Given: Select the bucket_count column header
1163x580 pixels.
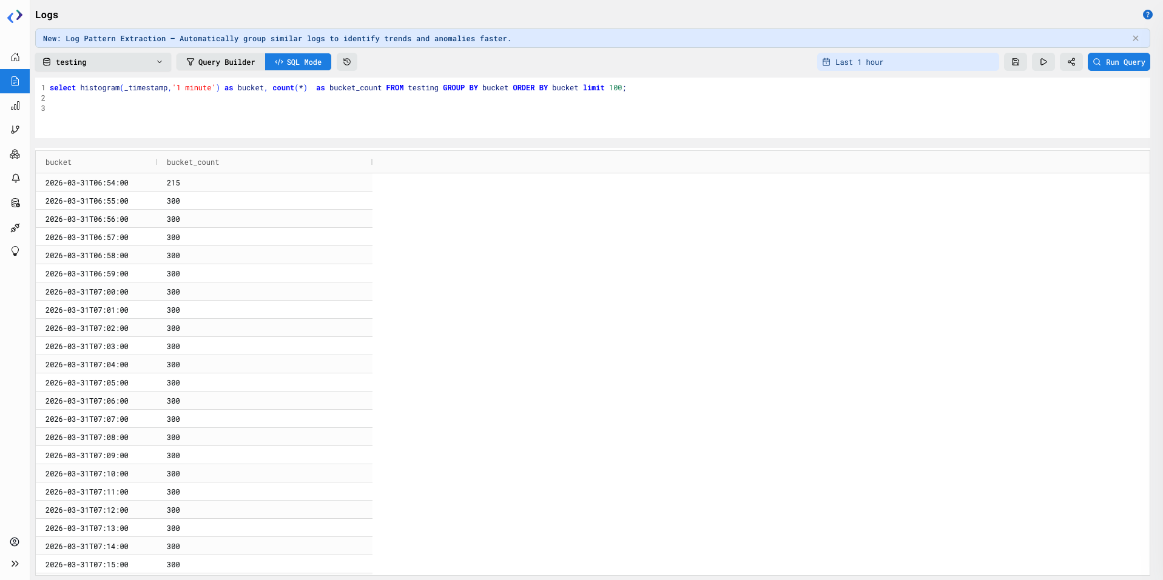Looking at the screenshot, I should tap(192, 162).
